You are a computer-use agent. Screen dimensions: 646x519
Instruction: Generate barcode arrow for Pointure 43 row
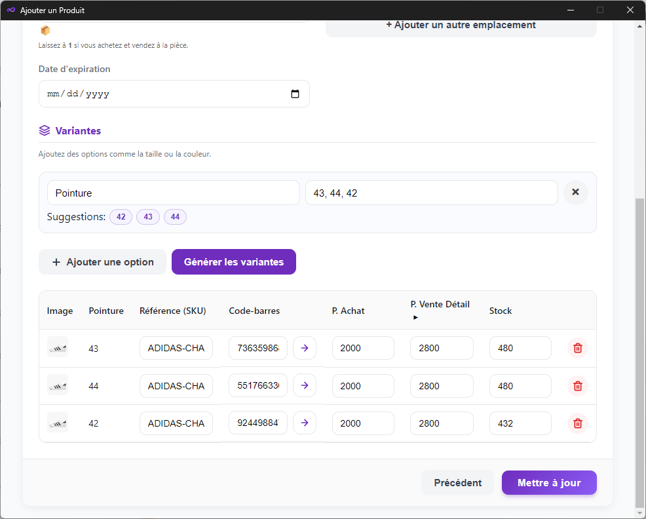[304, 348]
